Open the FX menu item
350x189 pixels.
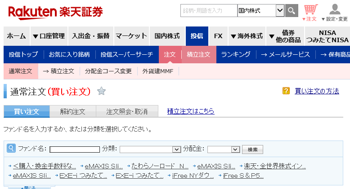tap(218, 36)
